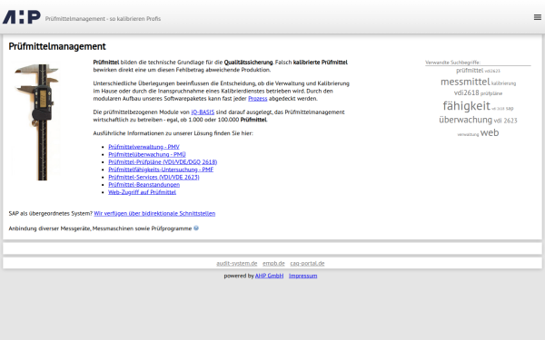
Task: Select tag 'verwaltung' in the cloud
Action: [x=468, y=134]
